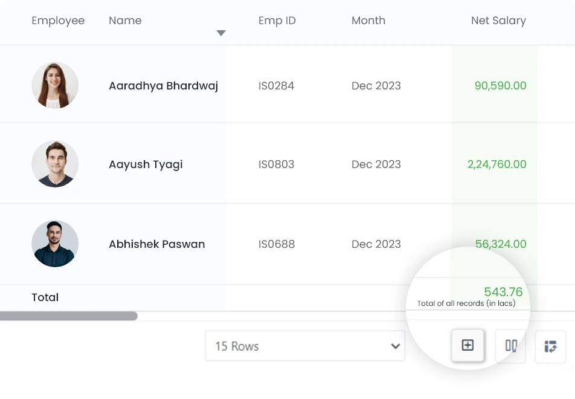Viewport: 575px width, 399px height.
Task: Click the plus-box totals icon
Action: (467, 346)
